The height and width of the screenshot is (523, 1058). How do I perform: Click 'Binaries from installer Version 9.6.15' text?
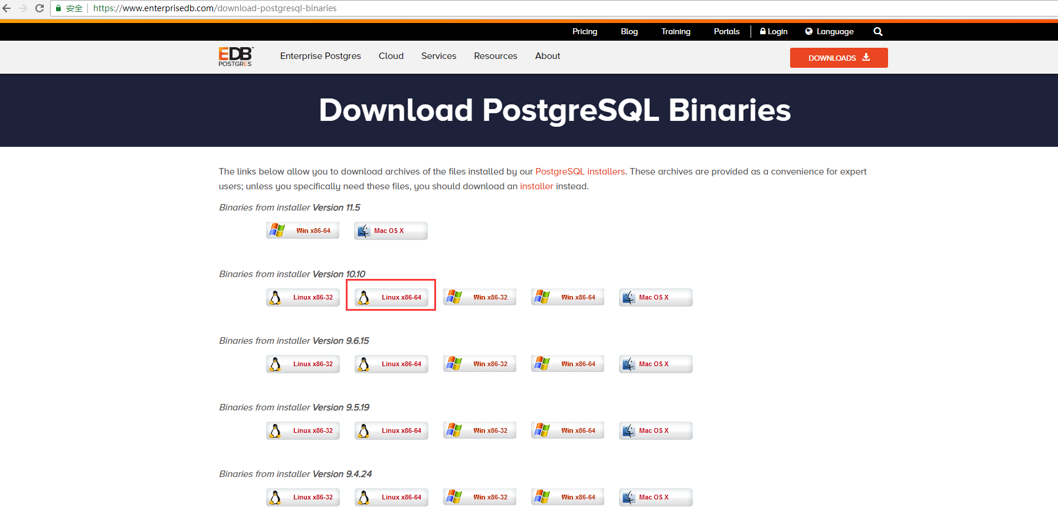click(294, 341)
